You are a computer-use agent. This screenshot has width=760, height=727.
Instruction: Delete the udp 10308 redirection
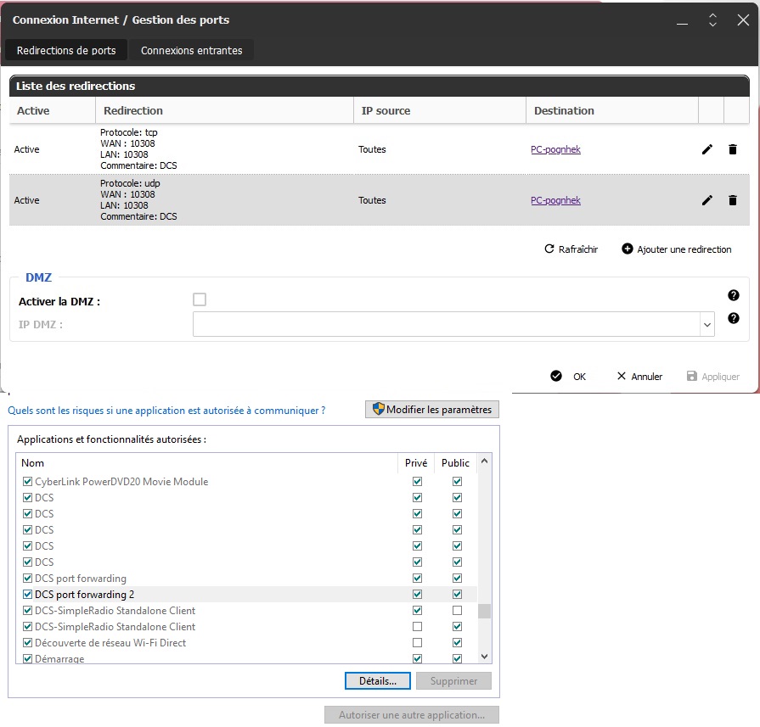(x=733, y=200)
